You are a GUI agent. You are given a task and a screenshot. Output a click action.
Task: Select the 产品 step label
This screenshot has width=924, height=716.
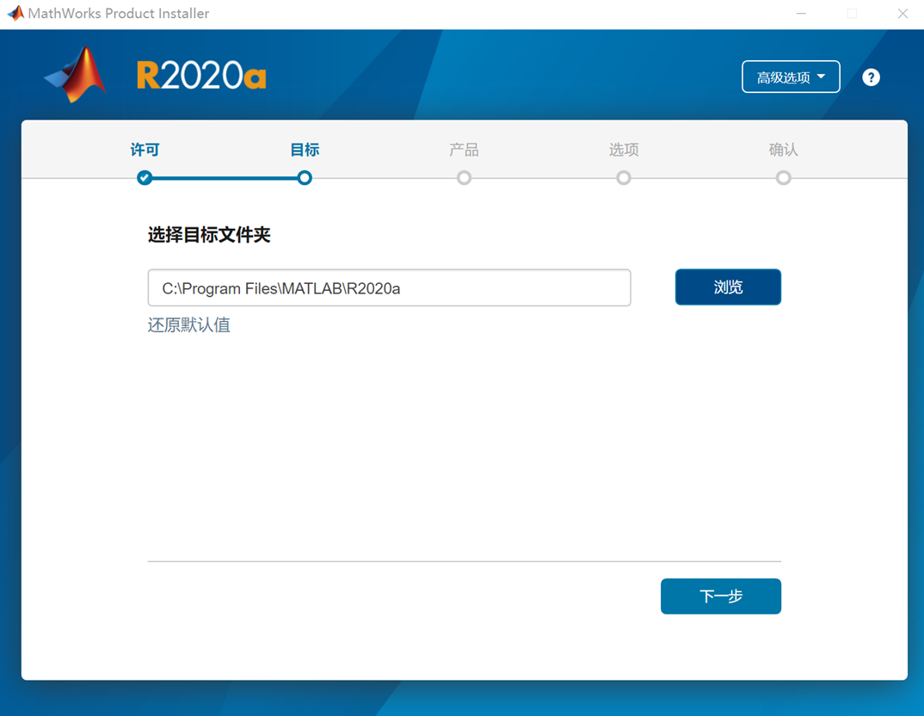pyautogui.click(x=464, y=150)
